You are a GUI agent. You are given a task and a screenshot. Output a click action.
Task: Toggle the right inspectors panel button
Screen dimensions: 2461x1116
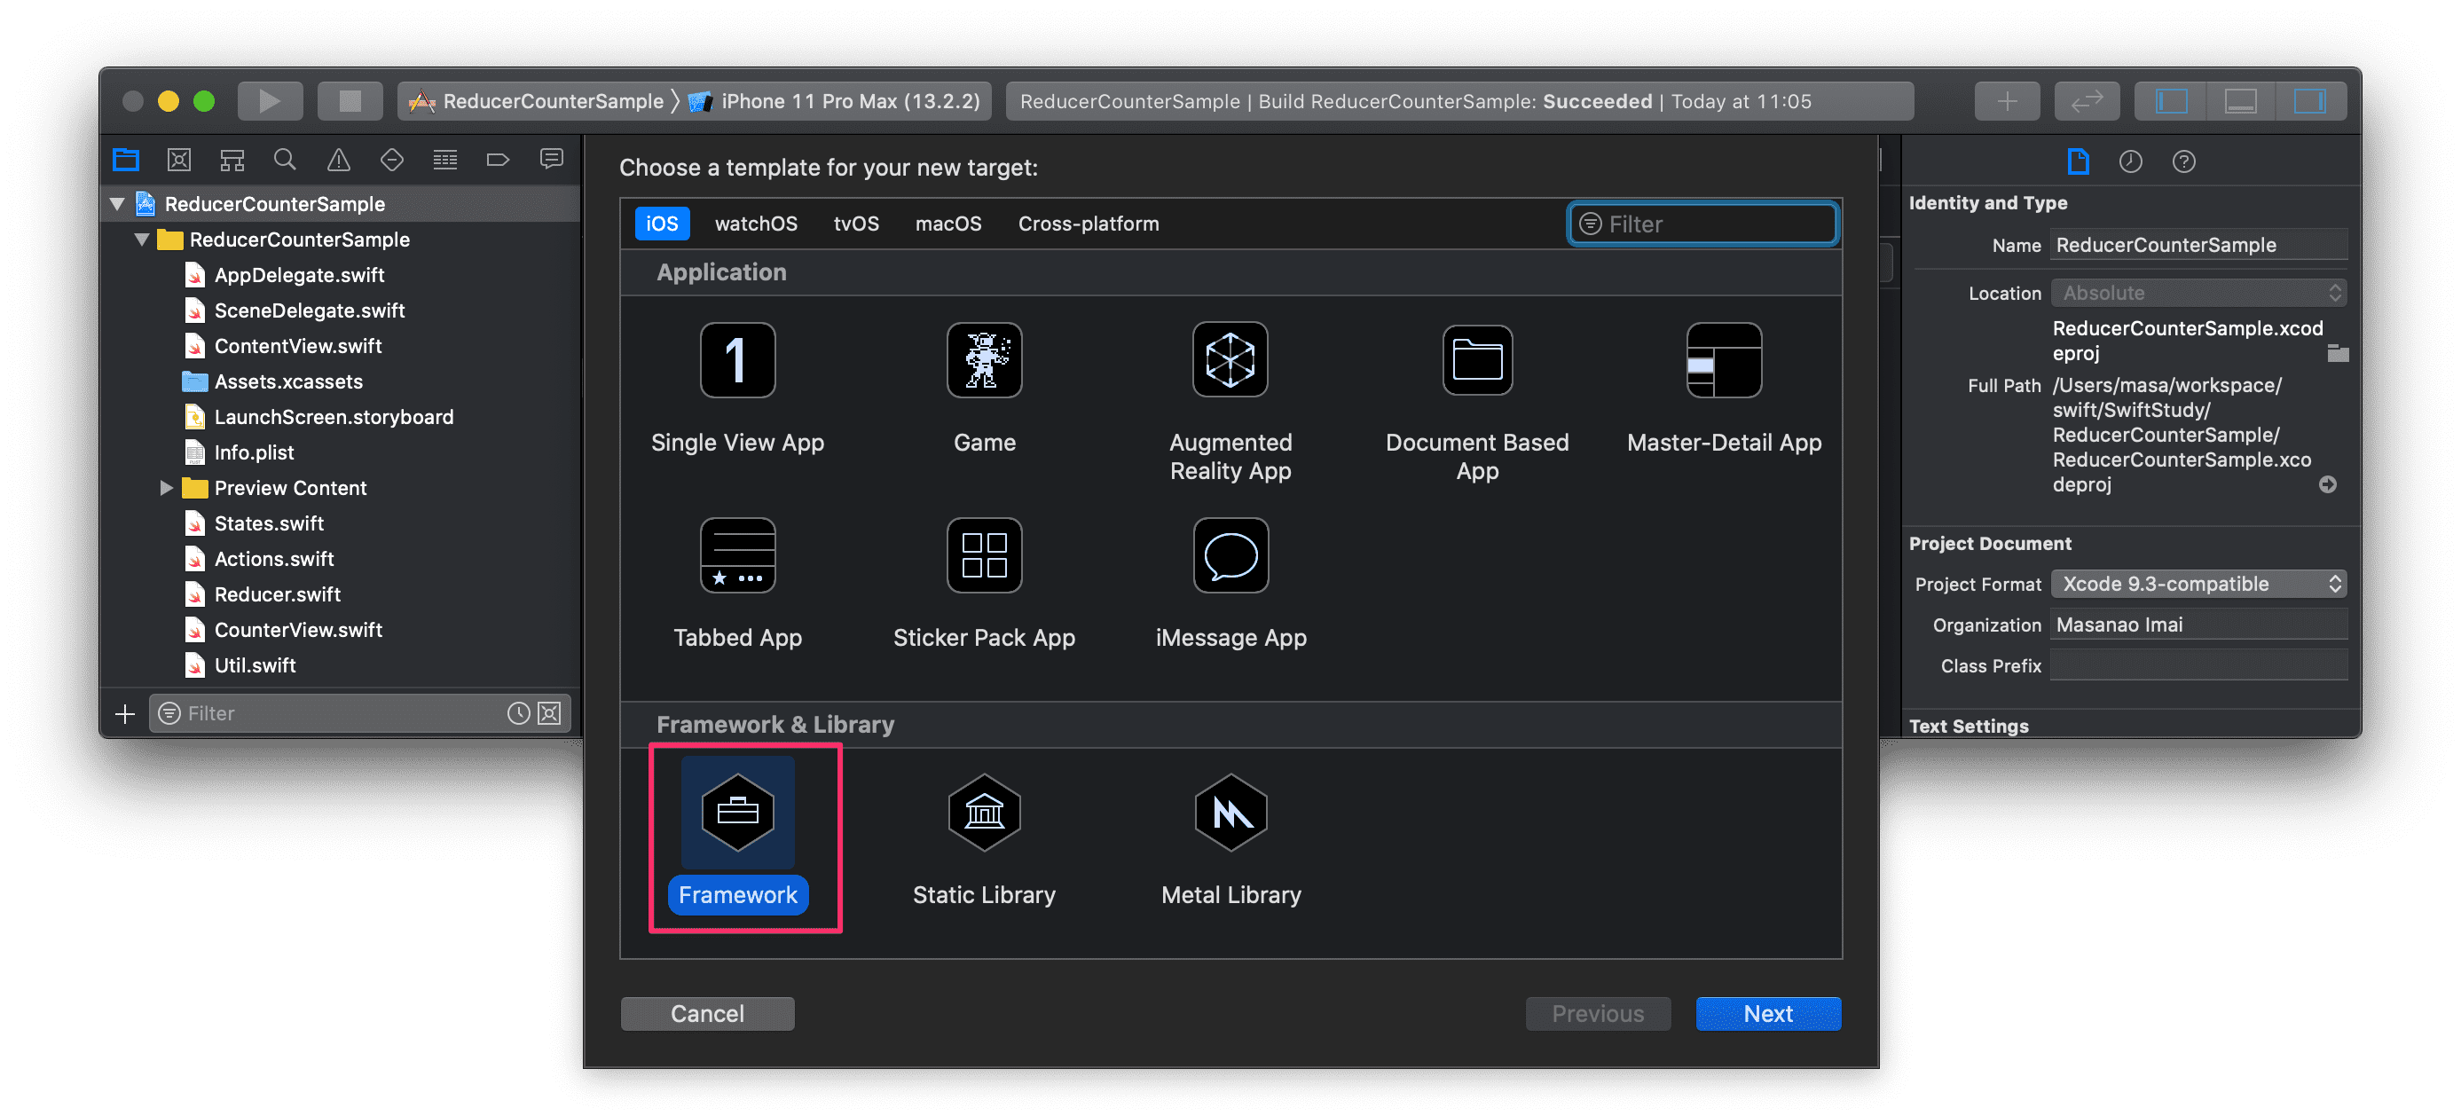[2309, 101]
